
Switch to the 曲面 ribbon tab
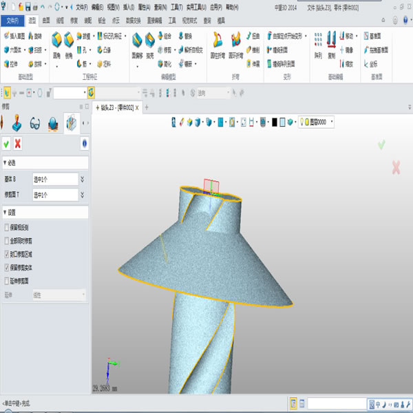pyautogui.click(x=45, y=21)
